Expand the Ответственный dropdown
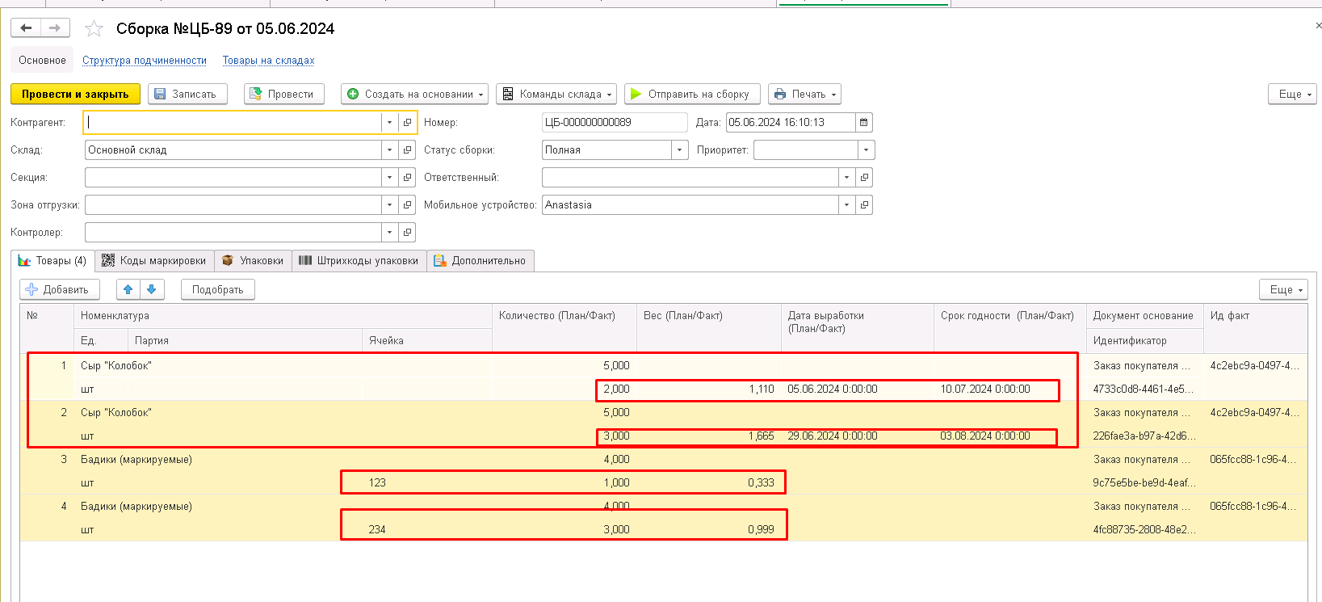 (846, 178)
